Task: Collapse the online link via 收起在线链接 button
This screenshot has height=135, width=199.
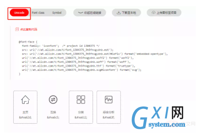Action: point(90,13)
